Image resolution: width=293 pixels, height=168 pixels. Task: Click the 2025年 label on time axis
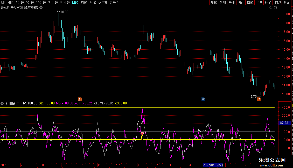coord(5,165)
